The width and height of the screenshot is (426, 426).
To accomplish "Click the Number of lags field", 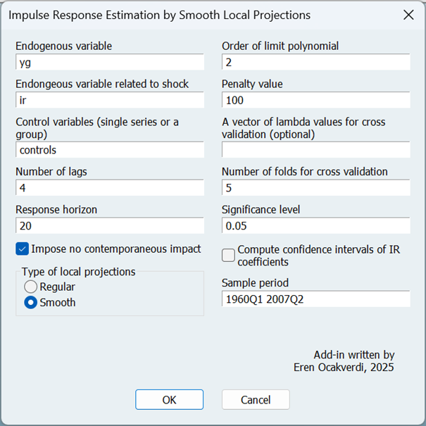I will click(109, 188).
